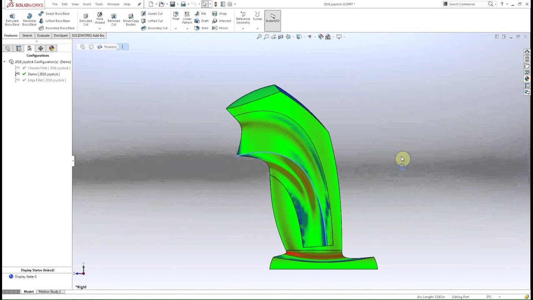Select Move/Copy Bodies tool
Screen dimensions: 533x300
pyautogui.click(x=131, y=20)
